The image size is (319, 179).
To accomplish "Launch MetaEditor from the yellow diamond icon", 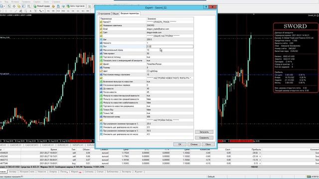I will 53,6.
